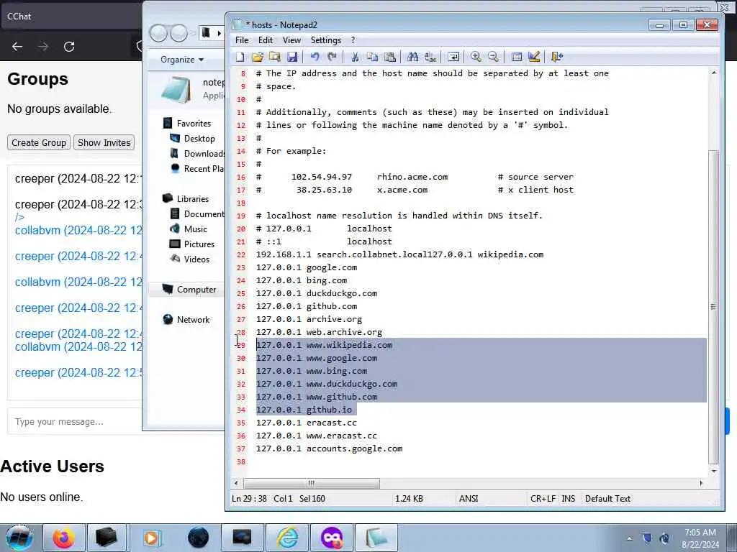737x552 pixels.
Task: Open the View menu in Notepad2
Action: coord(291,40)
